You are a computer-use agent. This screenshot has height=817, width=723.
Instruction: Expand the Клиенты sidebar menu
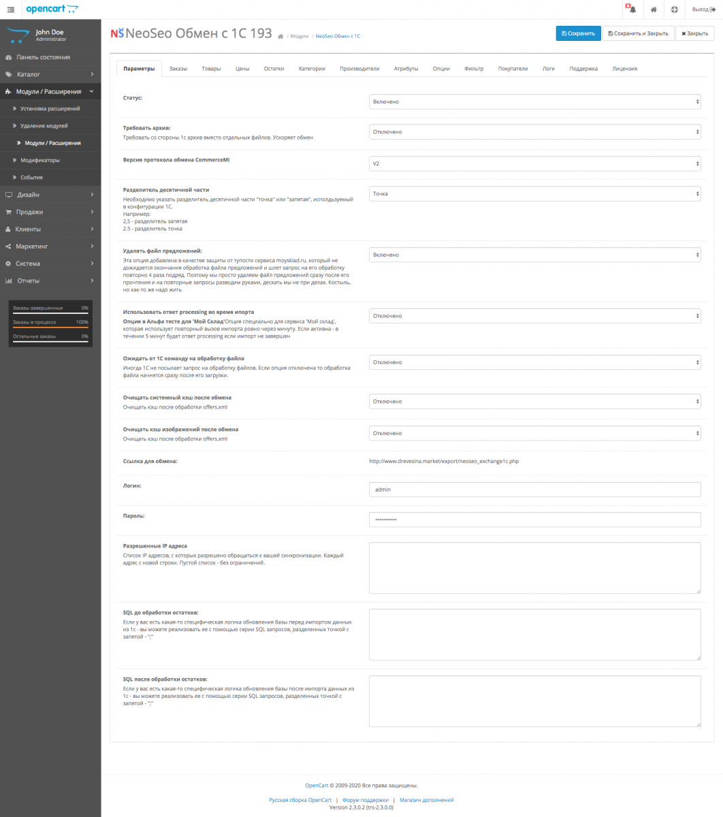tap(50, 229)
